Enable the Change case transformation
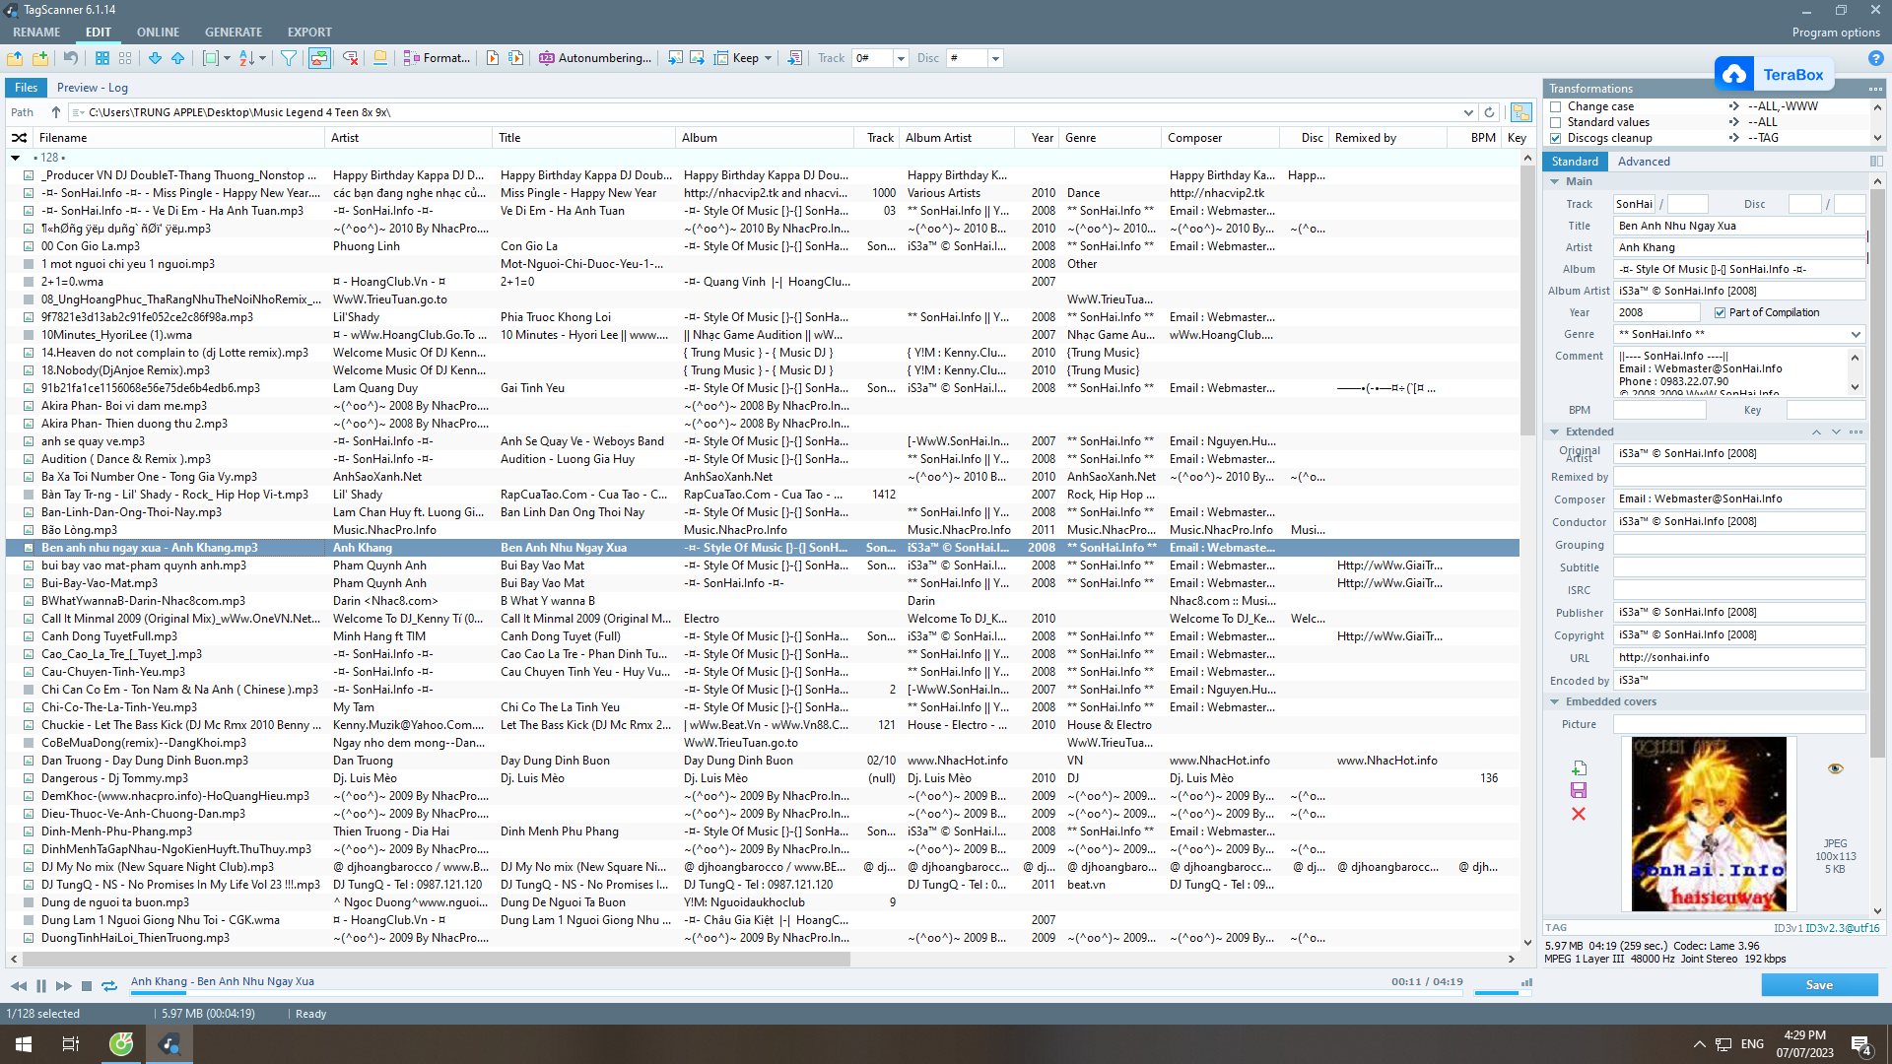 [x=1556, y=106]
